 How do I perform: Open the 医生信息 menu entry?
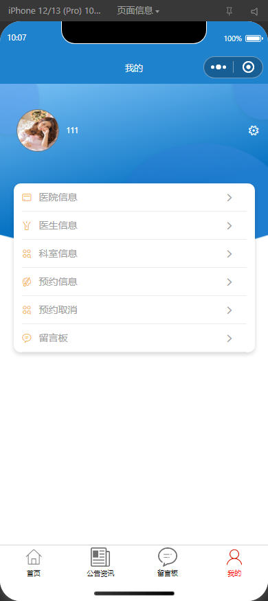pyautogui.click(x=134, y=226)
